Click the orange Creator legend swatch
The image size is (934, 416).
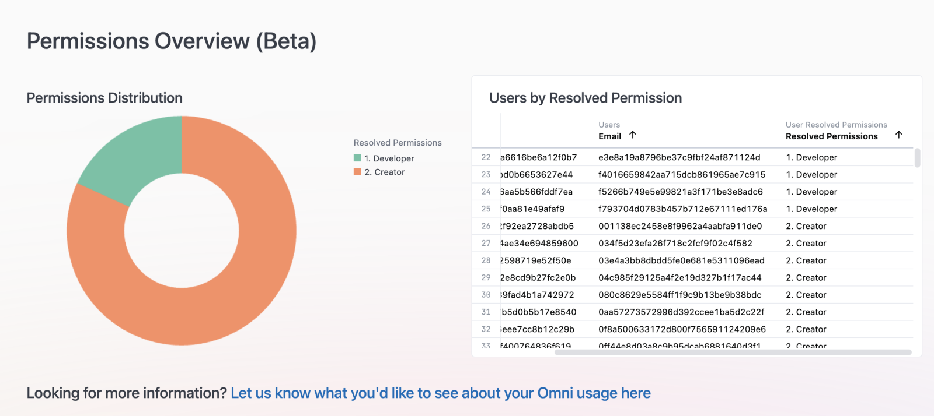(357, 172)
